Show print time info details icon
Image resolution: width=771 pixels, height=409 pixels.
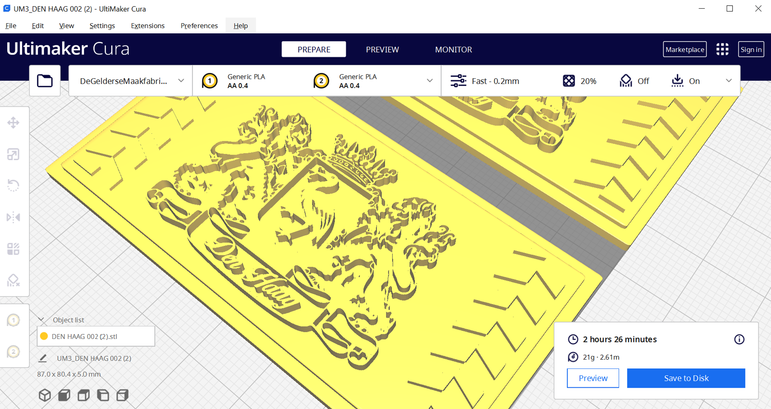pyautogui.click(x=739, y=339)
